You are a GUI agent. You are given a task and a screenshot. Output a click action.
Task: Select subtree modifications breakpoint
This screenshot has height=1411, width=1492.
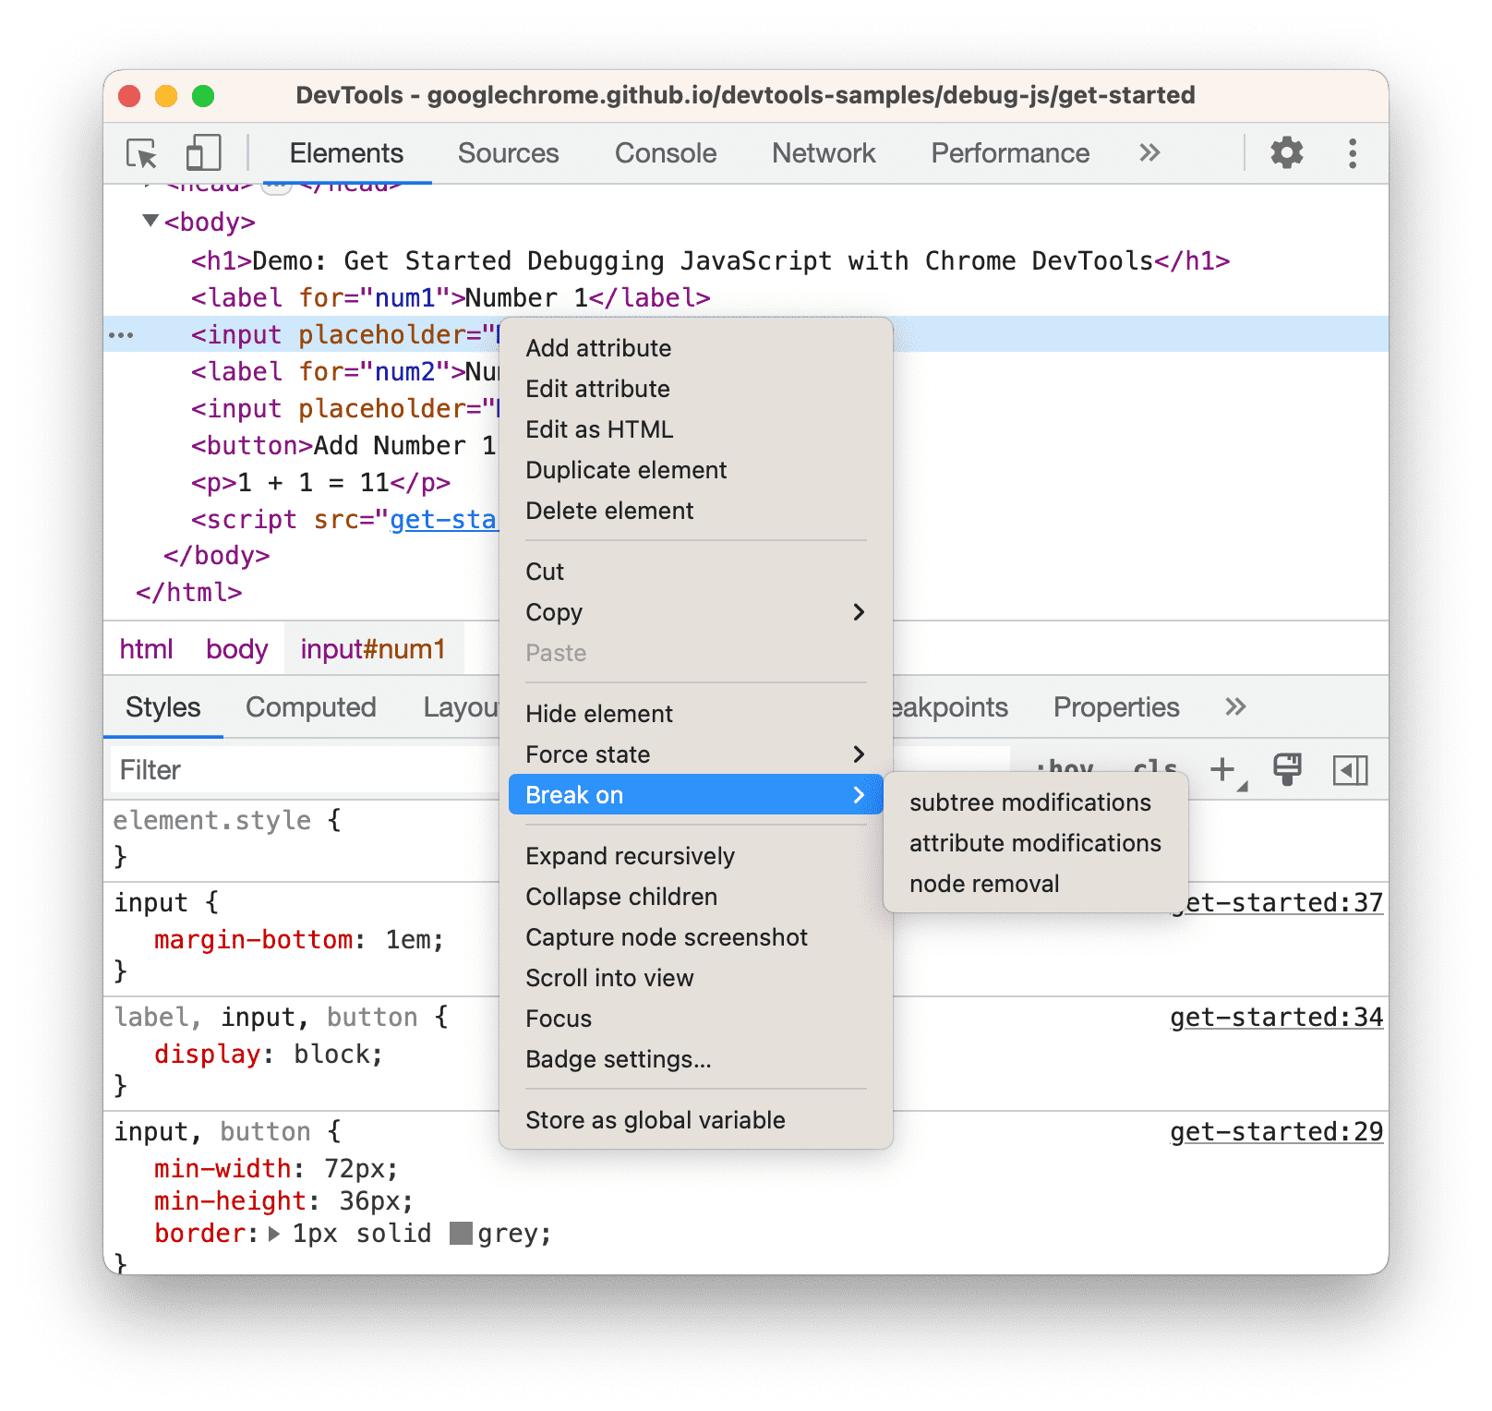pyautogui.click(x=1029, y=802)
